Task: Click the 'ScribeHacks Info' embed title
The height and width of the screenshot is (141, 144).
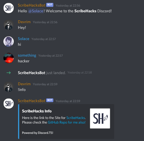Action: (x=37, y=111)
